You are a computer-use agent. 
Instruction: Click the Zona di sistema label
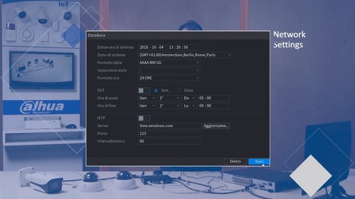pos(111,55)
